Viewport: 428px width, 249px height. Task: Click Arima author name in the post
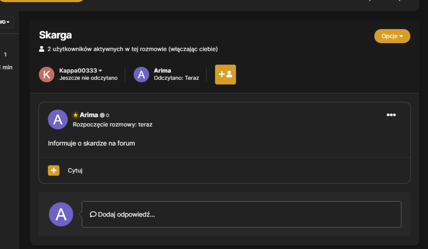(89, 115)
